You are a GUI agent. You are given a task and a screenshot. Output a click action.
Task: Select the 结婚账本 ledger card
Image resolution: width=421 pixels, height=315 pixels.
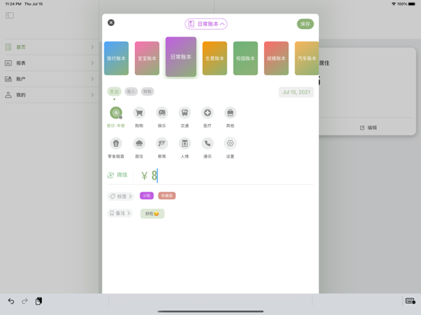(x=276, y=58)
